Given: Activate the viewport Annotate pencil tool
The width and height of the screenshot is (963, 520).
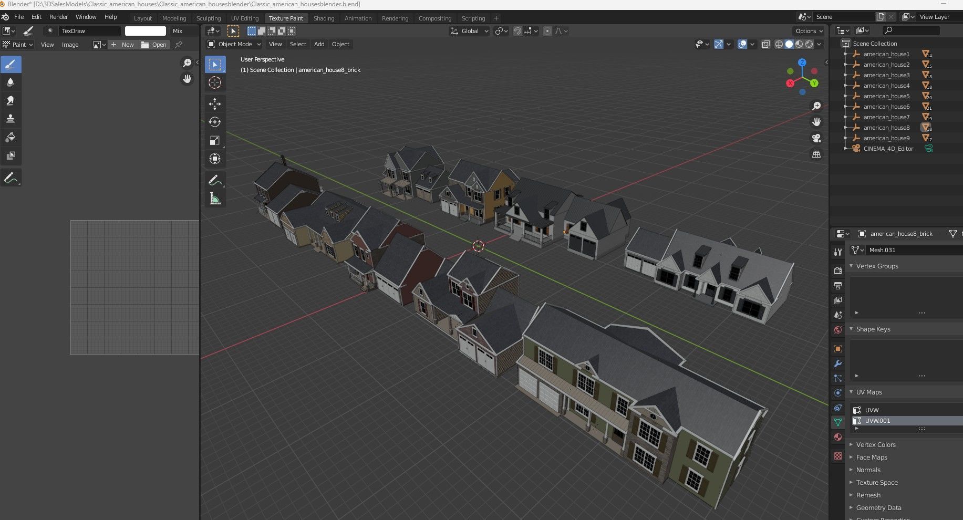Looking at the screenshot, I should click(x=215, y=181).
